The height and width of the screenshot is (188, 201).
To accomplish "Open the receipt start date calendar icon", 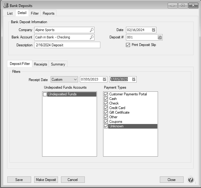I will [104, 80].
